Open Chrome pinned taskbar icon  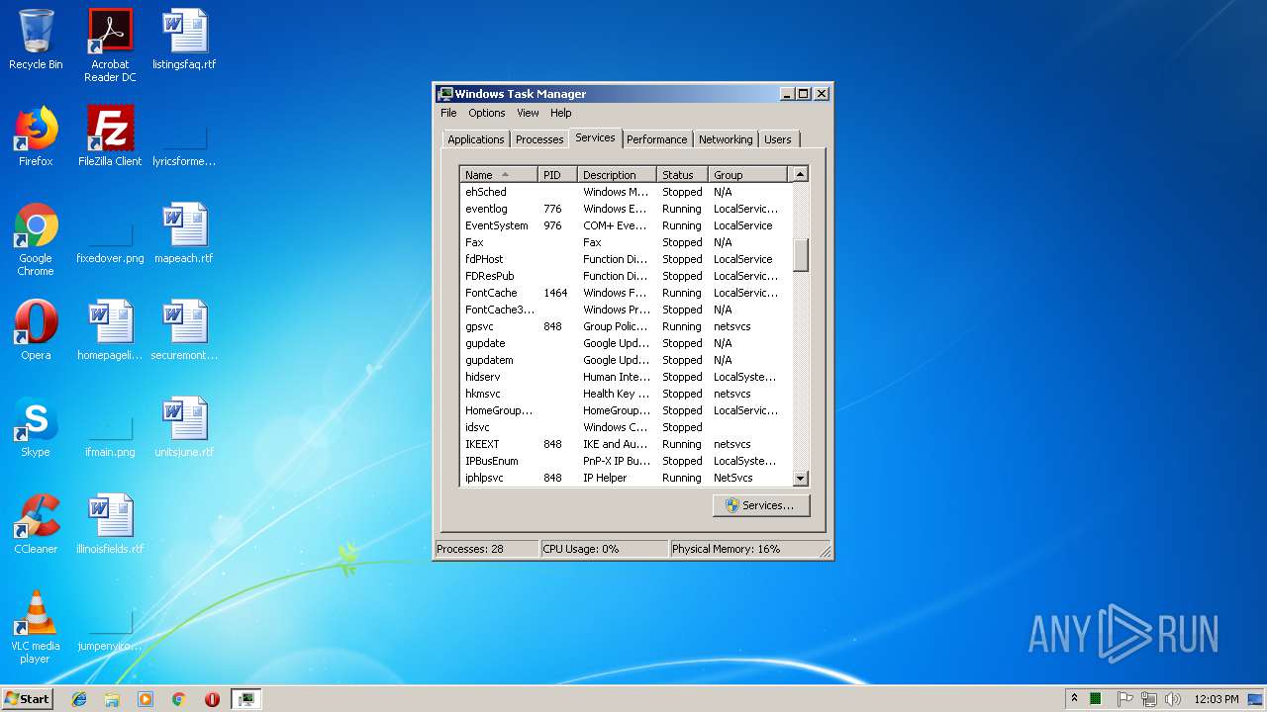pos(178,699)
